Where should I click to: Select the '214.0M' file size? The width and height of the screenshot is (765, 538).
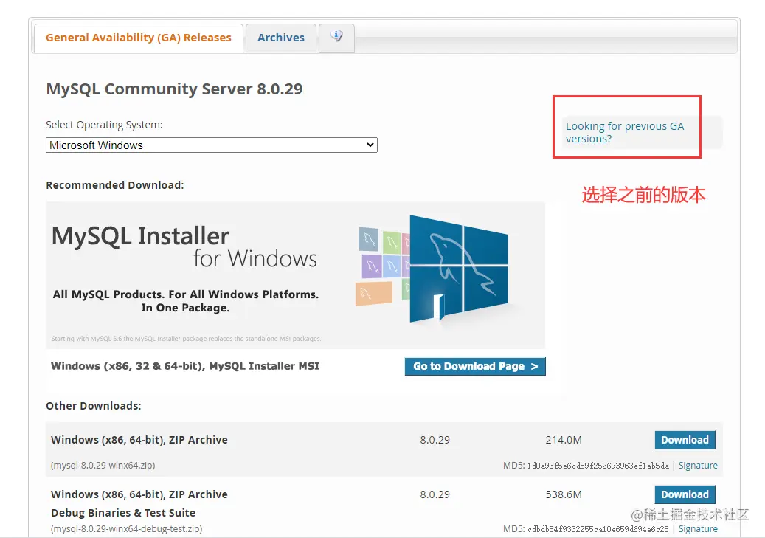tap(564, 440)
